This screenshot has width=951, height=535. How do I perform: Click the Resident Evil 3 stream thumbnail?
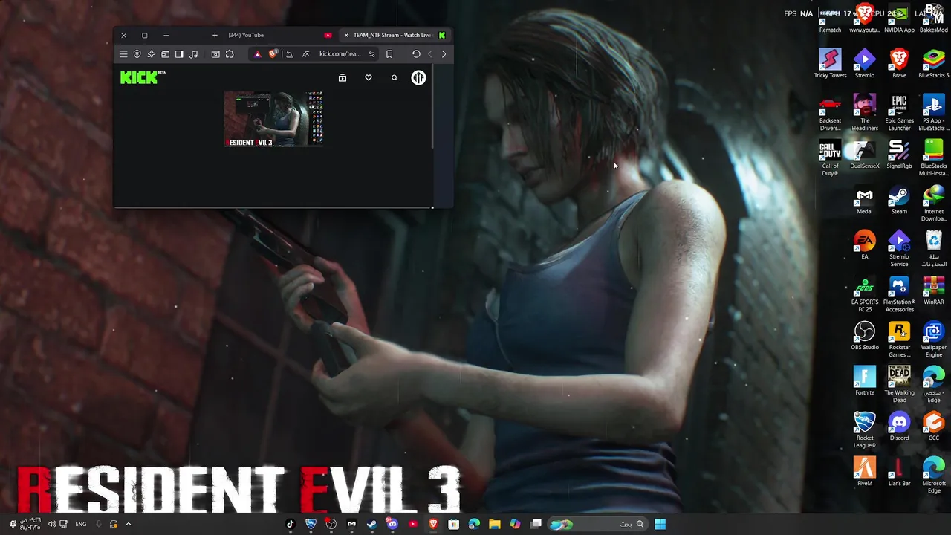pyautogui.click(x=273, y=119)
